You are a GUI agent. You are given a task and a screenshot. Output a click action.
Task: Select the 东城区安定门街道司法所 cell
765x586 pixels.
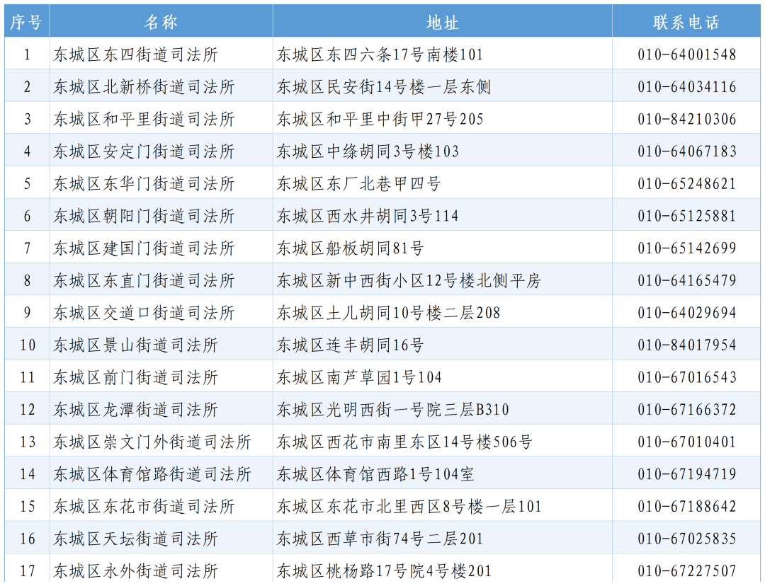pyautogui.click(x=144, y=151)
